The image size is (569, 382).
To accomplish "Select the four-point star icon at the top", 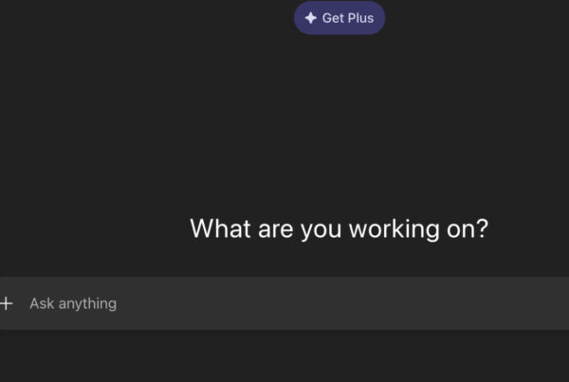I will coord(311,18).
